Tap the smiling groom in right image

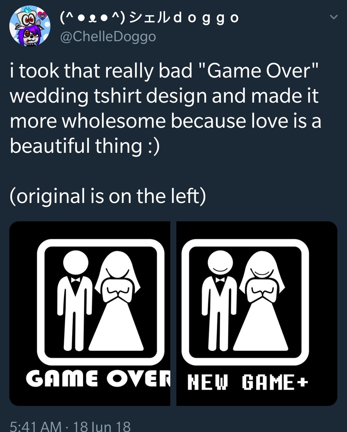pyautogui.click(x=220, y=301)
